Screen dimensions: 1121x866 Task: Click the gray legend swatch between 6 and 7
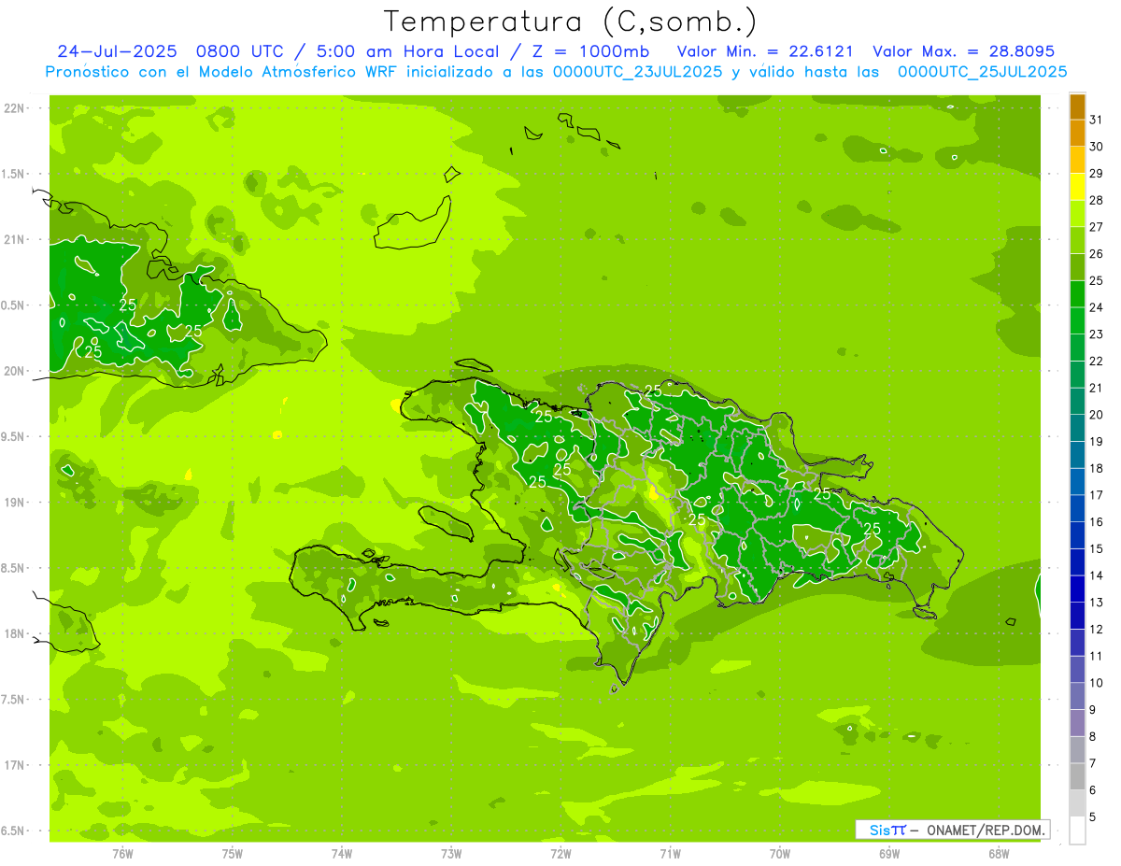1077,777
